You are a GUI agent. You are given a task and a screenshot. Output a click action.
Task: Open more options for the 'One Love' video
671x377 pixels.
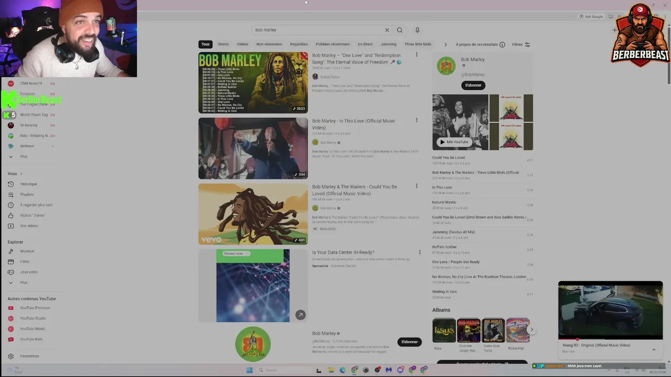tap(417, 54)
